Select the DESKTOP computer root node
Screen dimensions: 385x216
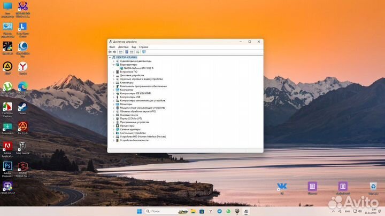click(126, 57)
